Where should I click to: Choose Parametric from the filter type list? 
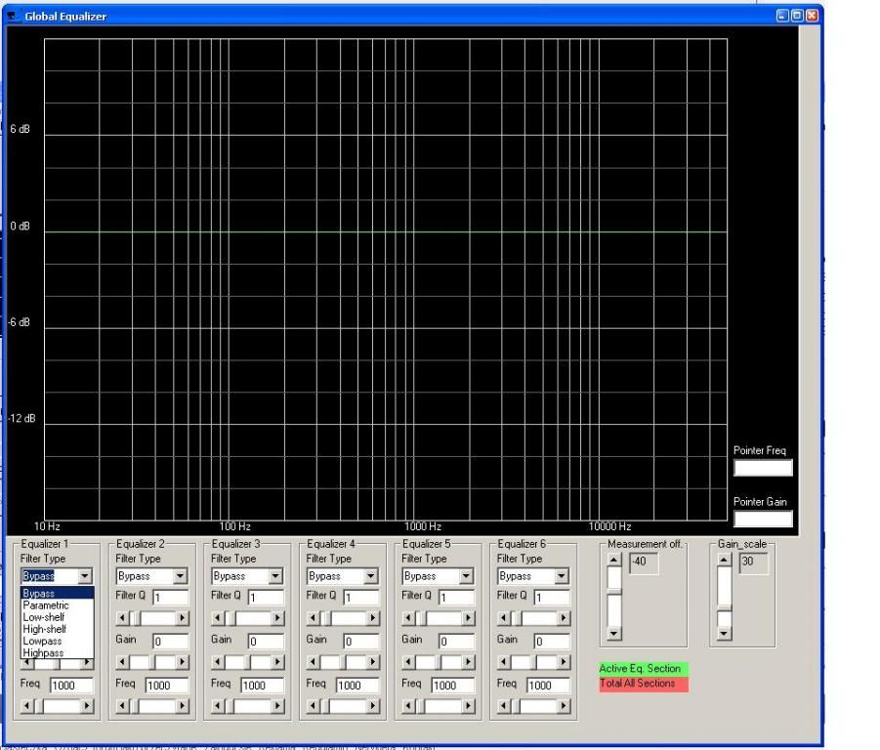pyautogui.click(x=58, y=605)
